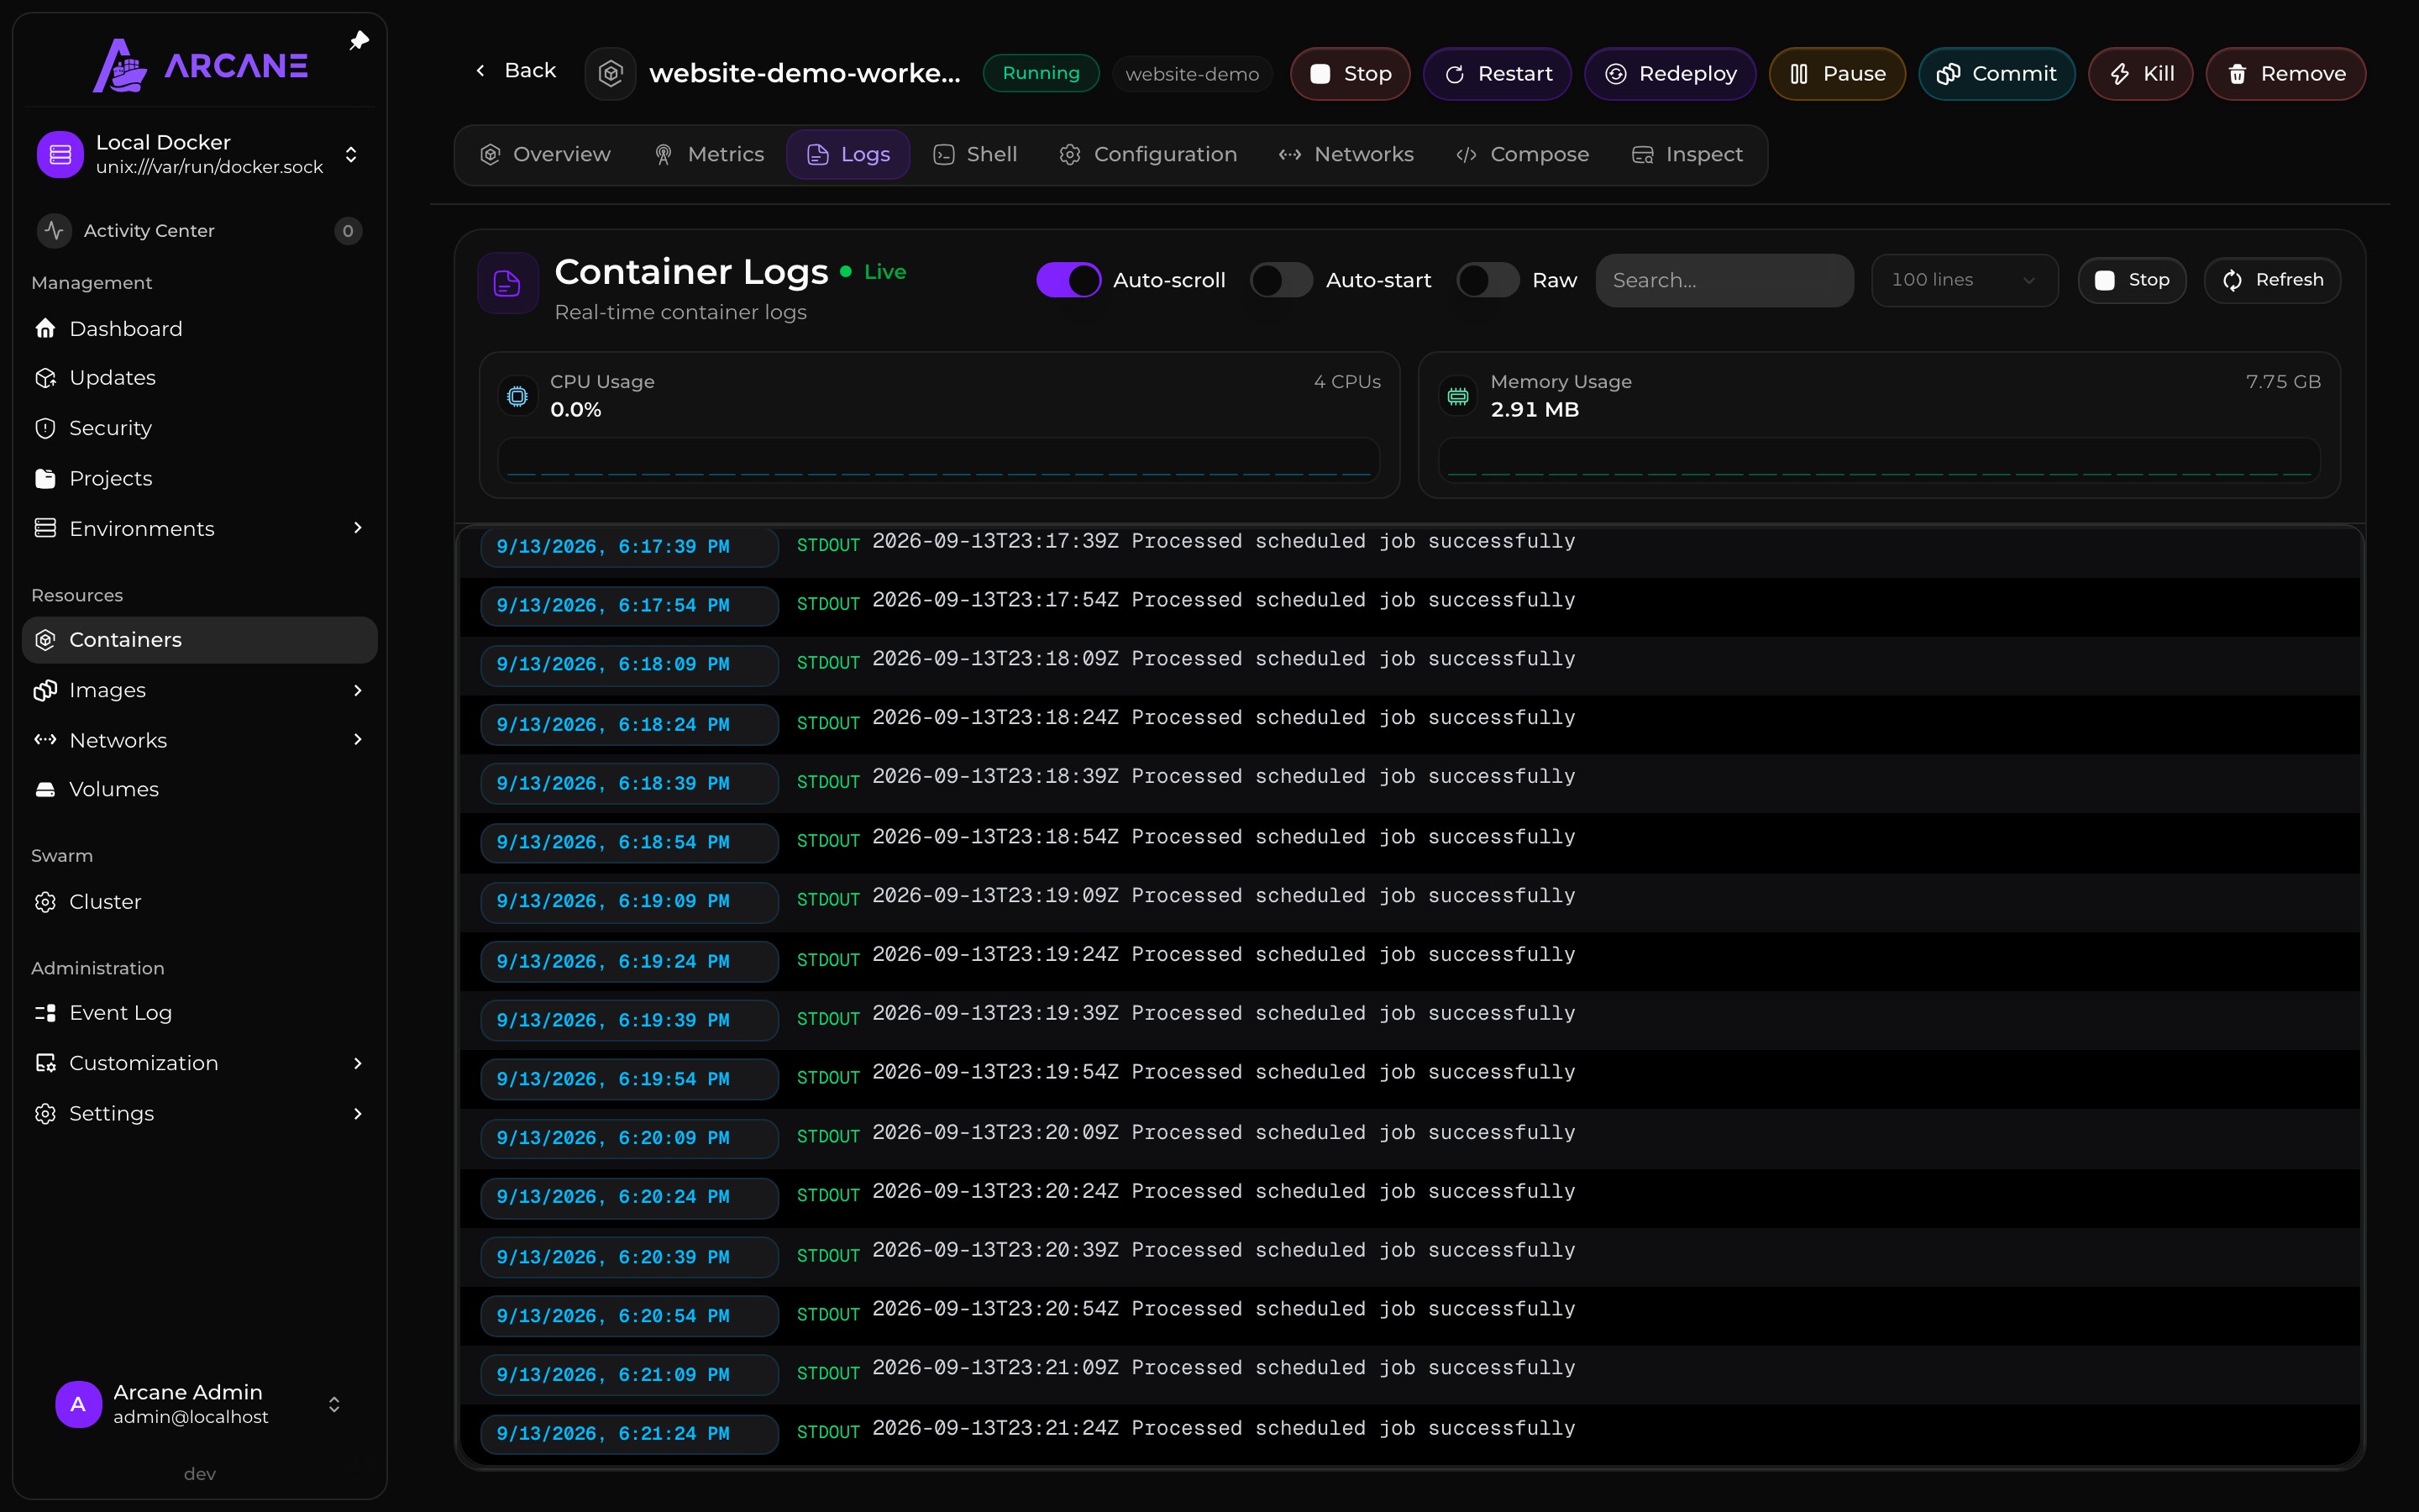Screen dimensions: 2419x1512
Task: Click Refresh logs button
Action: pyautogui.click(x=2272, y=281)
